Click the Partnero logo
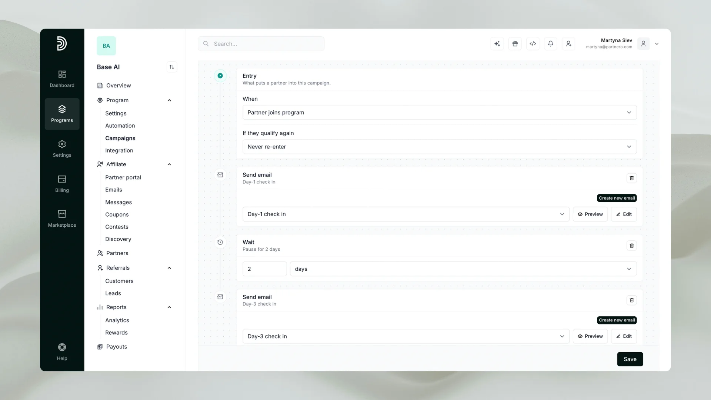711x400 pixels. click(62, 43)
